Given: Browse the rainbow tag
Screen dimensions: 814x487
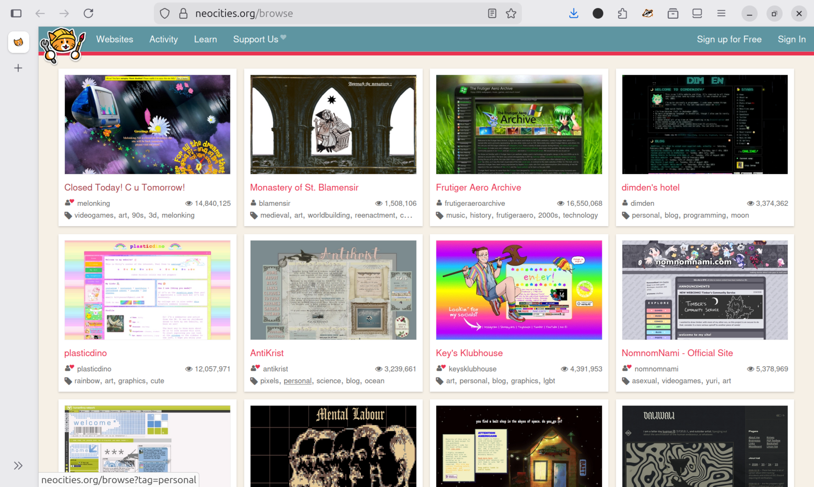Looking at the screenshot, I should click(x=87, y=381).
